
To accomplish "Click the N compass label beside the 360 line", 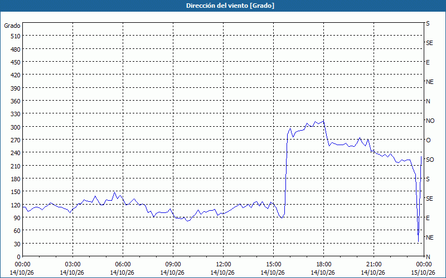I will [x=428, y=101].
